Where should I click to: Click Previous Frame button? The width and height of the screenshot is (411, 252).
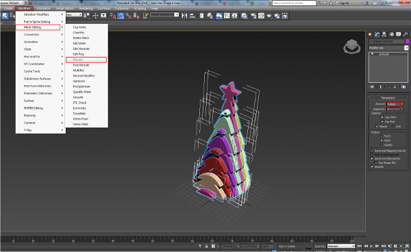366,247
